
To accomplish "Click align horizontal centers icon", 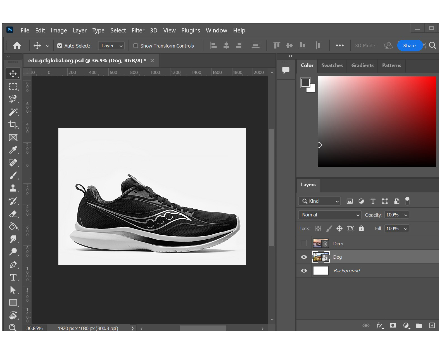I will tap(226, 45).
